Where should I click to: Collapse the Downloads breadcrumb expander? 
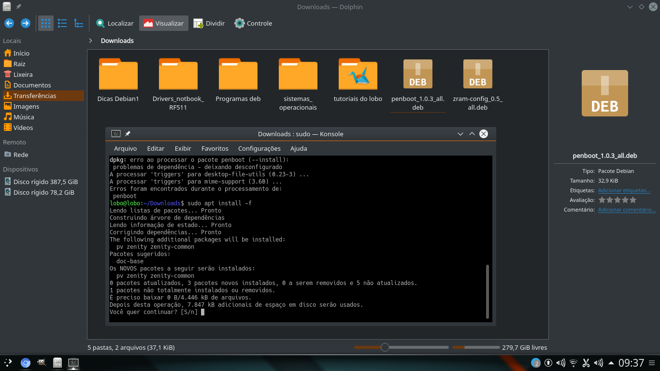click(x=90, y=41)
